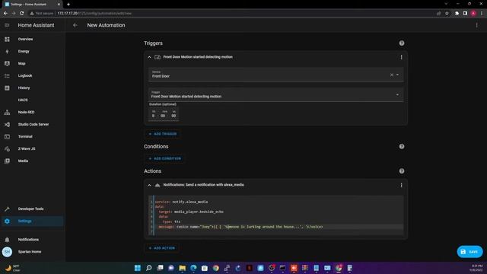
Task: Click the Spartan Home profile link
Action: [x=30, y=252]
